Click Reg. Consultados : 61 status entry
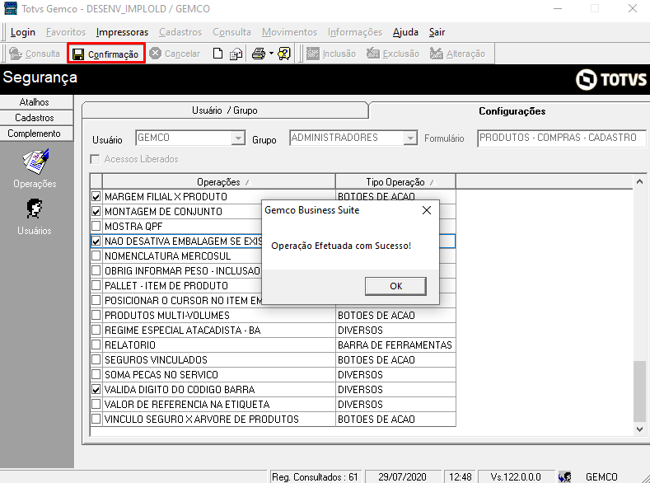Screen dimensions: 650x483 [315, 476]
